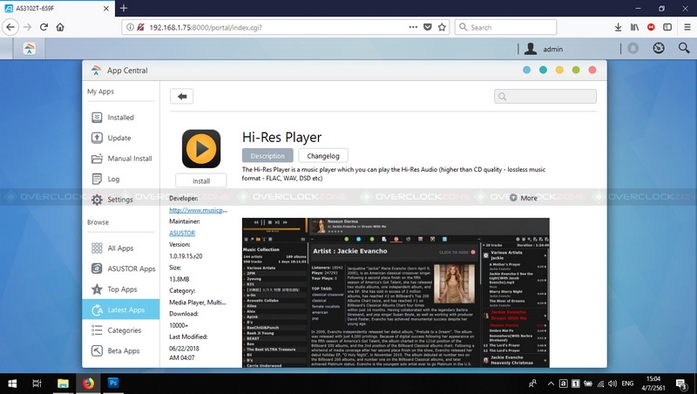Open Photoshop from the taskbar
Screen dimensions: 697x394
pyautogui.click(x=113, y=383)
